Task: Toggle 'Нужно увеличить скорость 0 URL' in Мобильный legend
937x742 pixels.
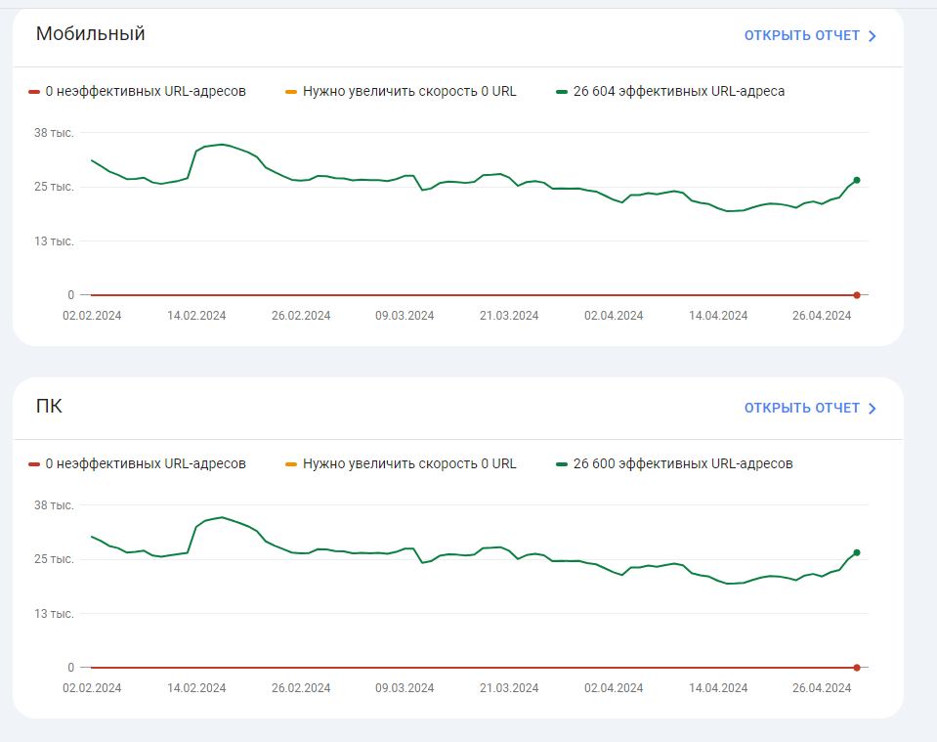Action: (x=409, y=92)
